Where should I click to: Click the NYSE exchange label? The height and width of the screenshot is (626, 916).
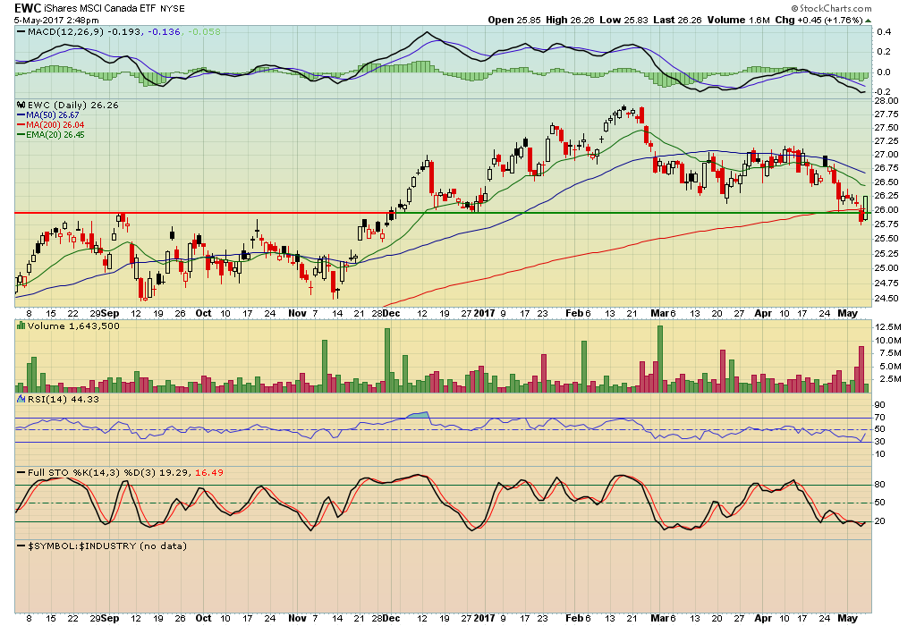point(173,9)
